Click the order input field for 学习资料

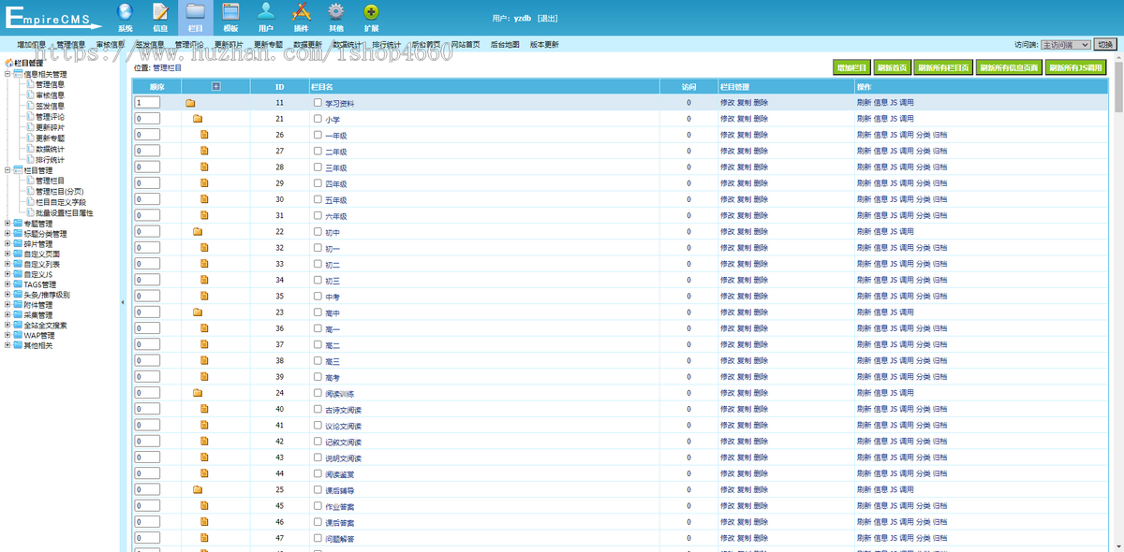(147, 103)
